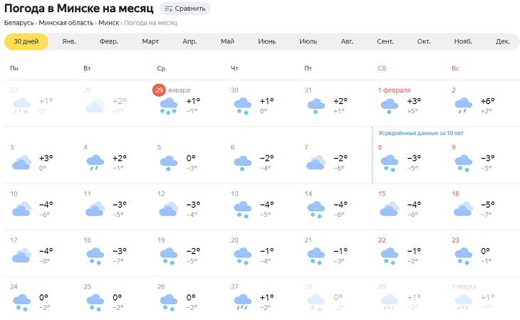Viewport: 520px width, 320px height.
Task: Click the cloudy icon for February 7
Action: (316, 163)
